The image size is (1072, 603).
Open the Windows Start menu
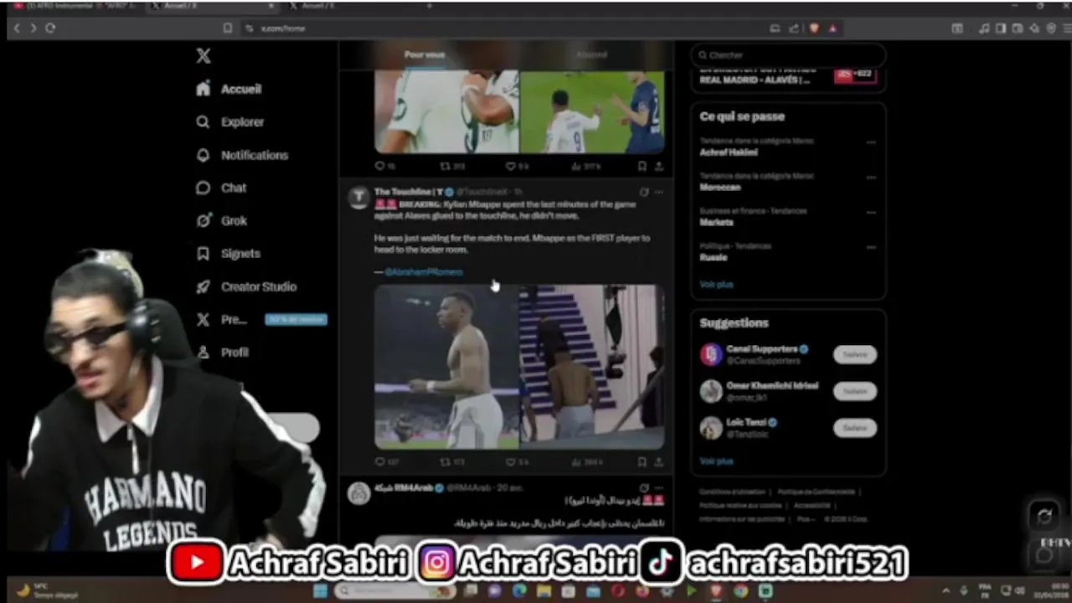coord(320,591)
